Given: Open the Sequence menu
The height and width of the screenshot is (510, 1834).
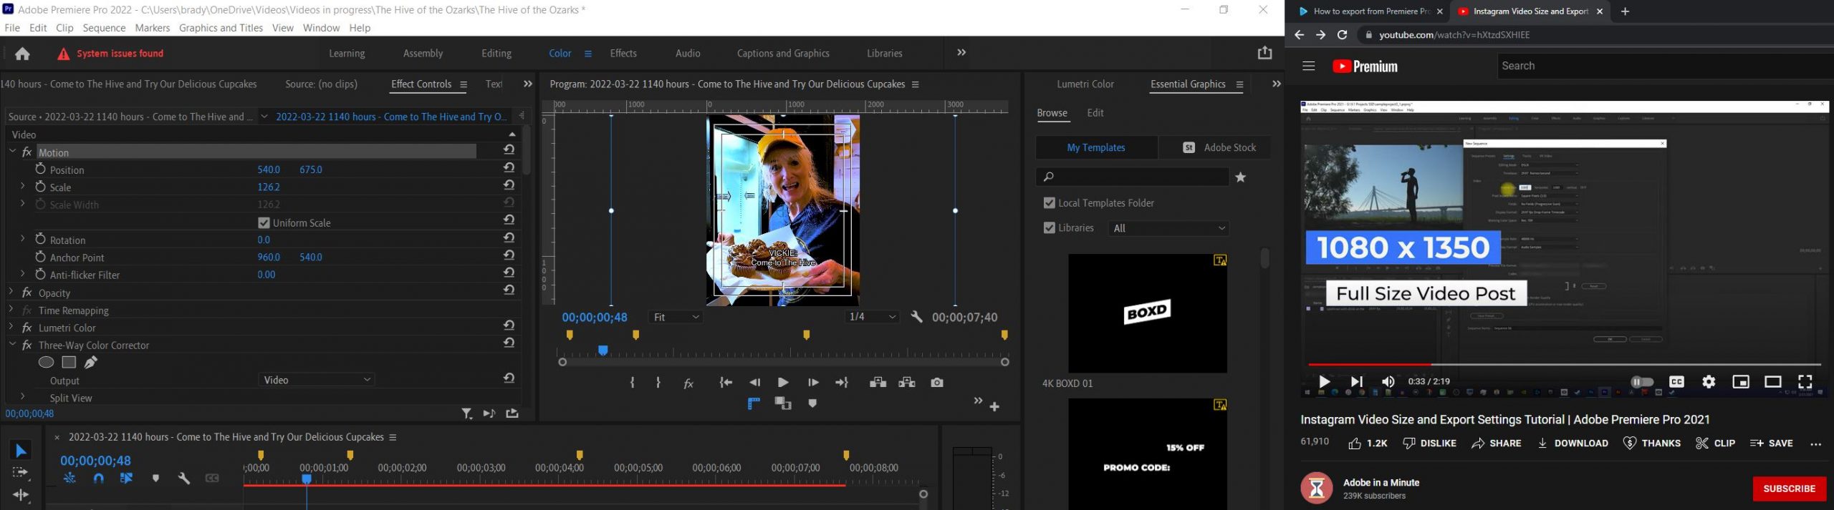Looking at the screenshot, I should 104,28.
